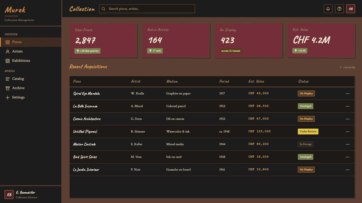Sort by the Period column header

224,81
